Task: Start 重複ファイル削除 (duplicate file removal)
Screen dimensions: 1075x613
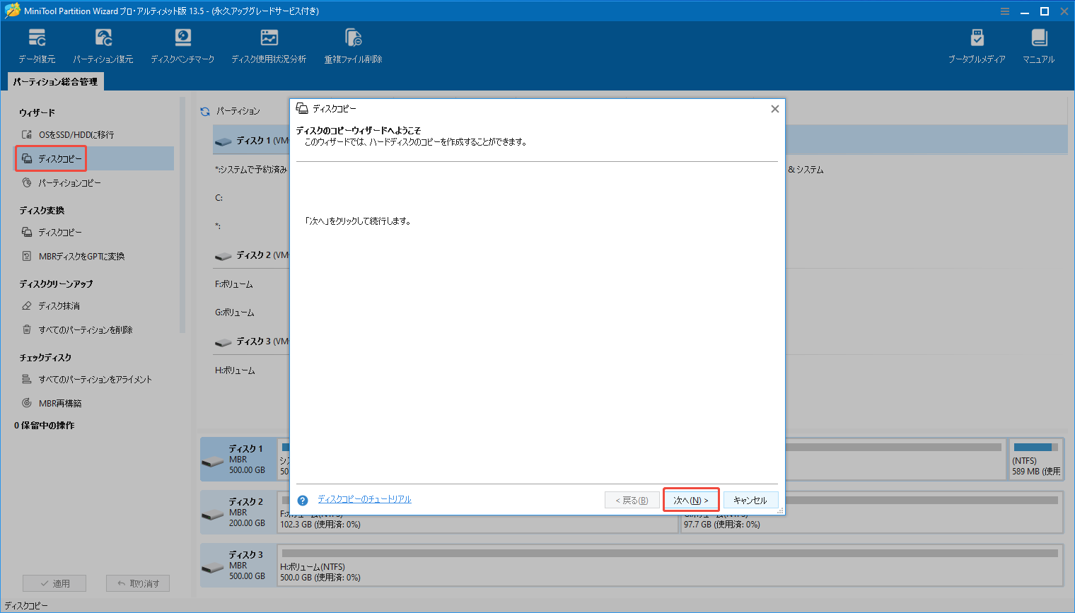Action: (353, 44)
